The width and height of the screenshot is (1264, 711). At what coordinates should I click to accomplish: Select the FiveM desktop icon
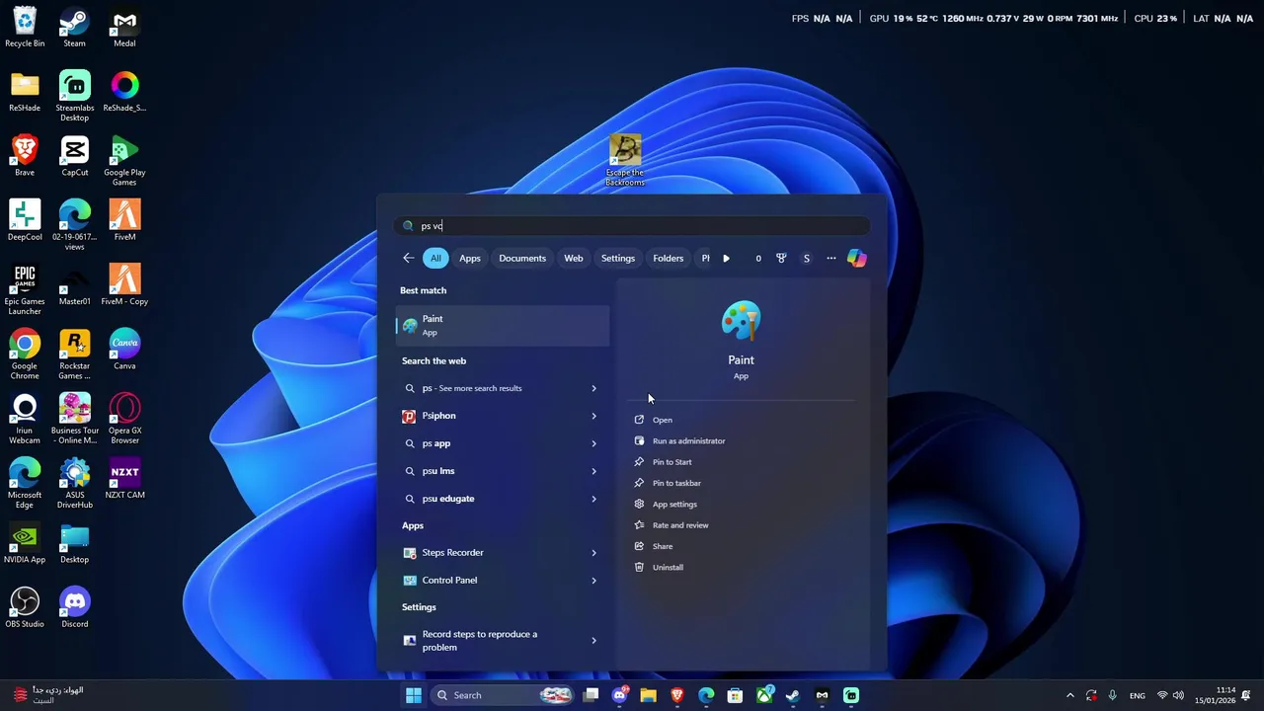(x=124, y=221)
